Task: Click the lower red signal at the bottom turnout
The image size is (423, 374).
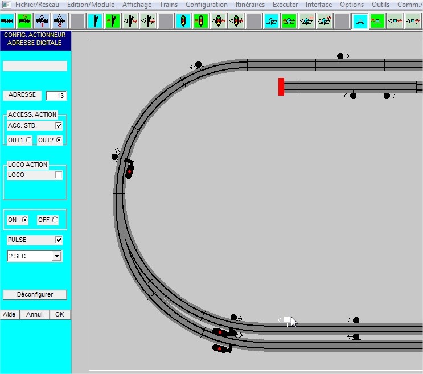Action: (222, 348)
